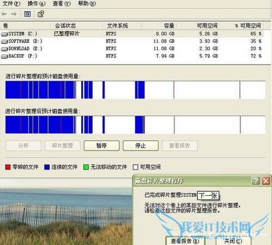The image size is (272, 245).
Task: Click the 已整理碎片 status cell
Action: coord(67,34)
